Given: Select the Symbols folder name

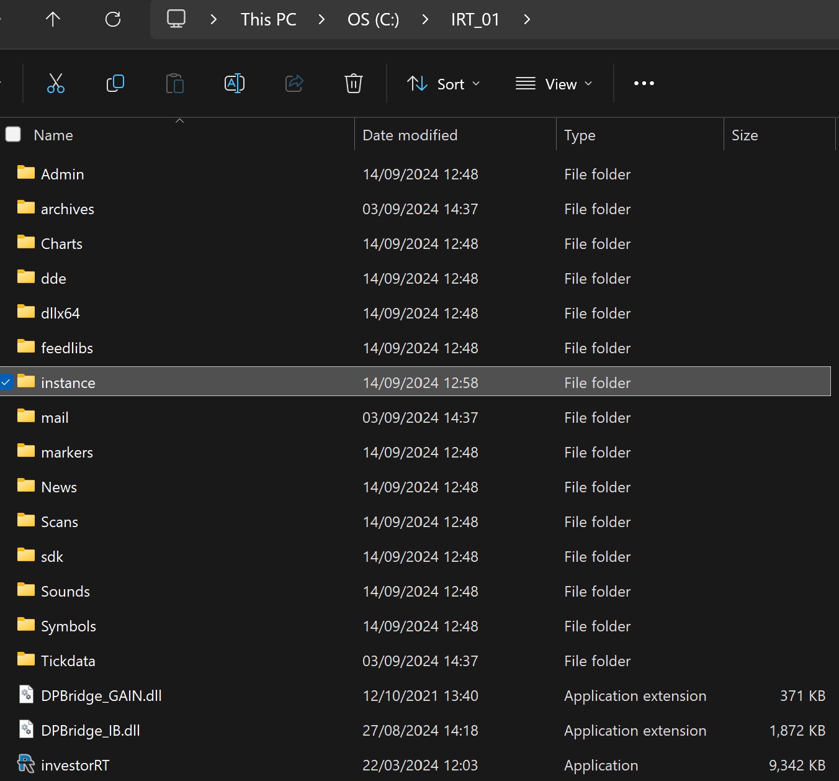Looking at the screenshot, I should [x=68, y=626].
